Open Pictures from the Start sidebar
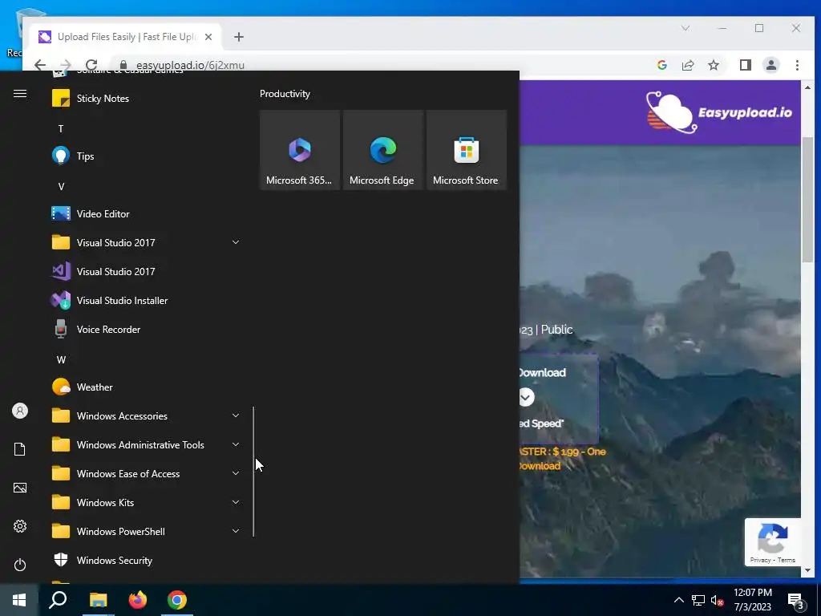This screenshot has width=821, height=616. [20, 488]
